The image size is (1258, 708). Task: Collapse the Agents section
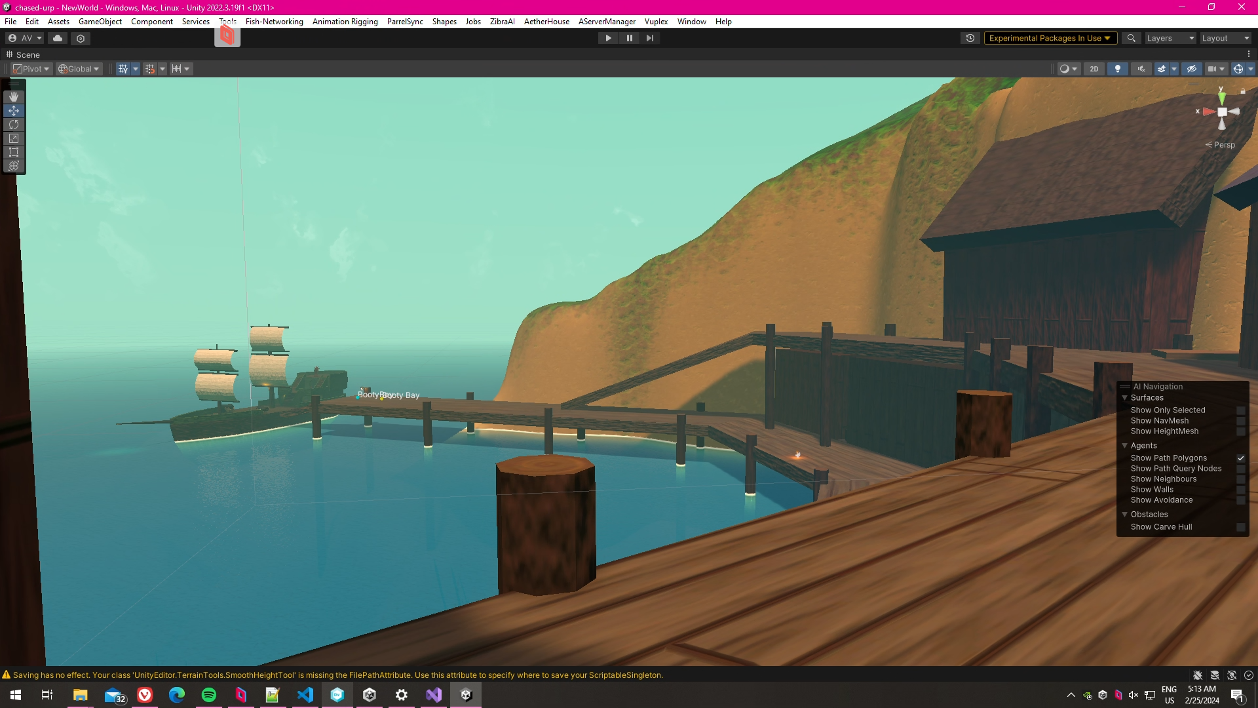coord(1125,446)
